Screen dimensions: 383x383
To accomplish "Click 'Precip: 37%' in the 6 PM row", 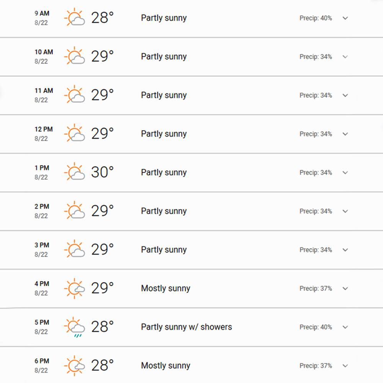I will [x=316, y=366].
